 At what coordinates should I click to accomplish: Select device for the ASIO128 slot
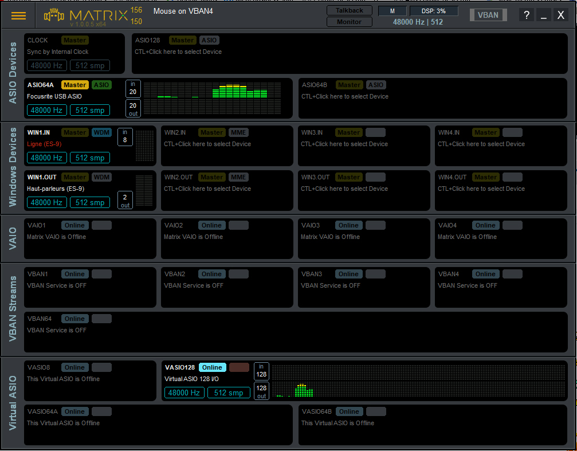click(x=178, y=52)
